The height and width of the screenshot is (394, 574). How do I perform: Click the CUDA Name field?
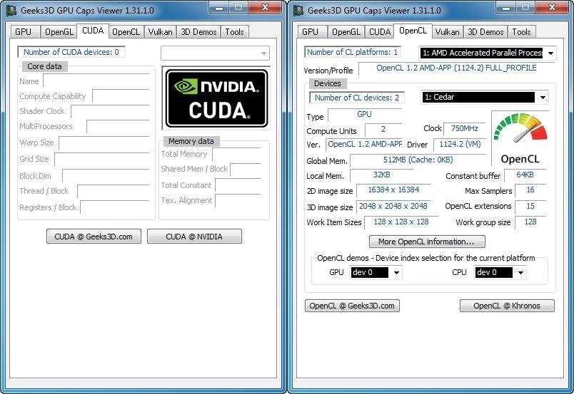96,81
